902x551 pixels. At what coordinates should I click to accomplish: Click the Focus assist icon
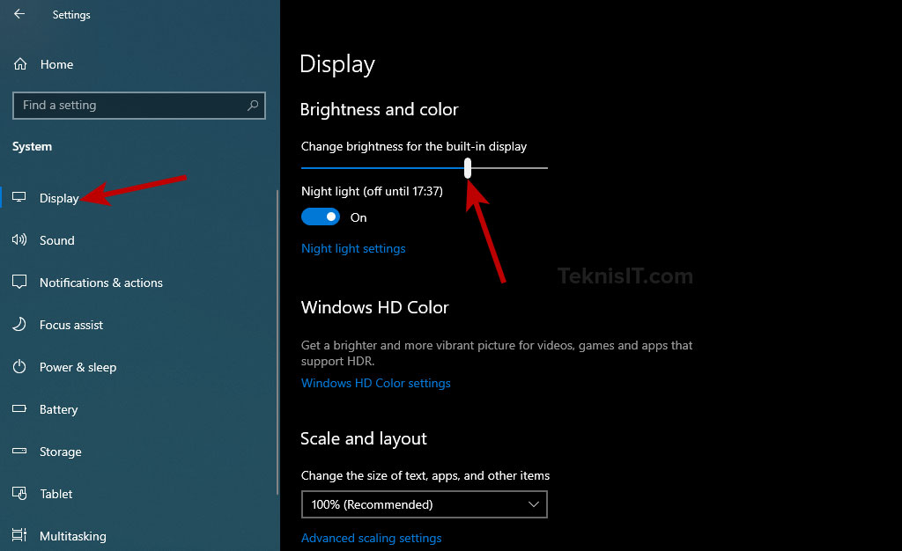[x=18, y=324]
